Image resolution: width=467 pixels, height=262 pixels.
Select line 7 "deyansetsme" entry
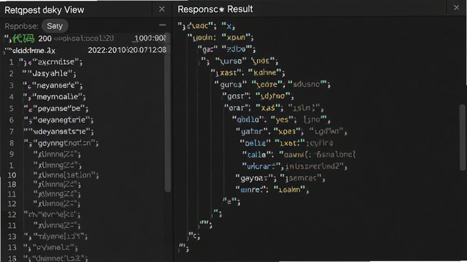[x=59, y=132]
